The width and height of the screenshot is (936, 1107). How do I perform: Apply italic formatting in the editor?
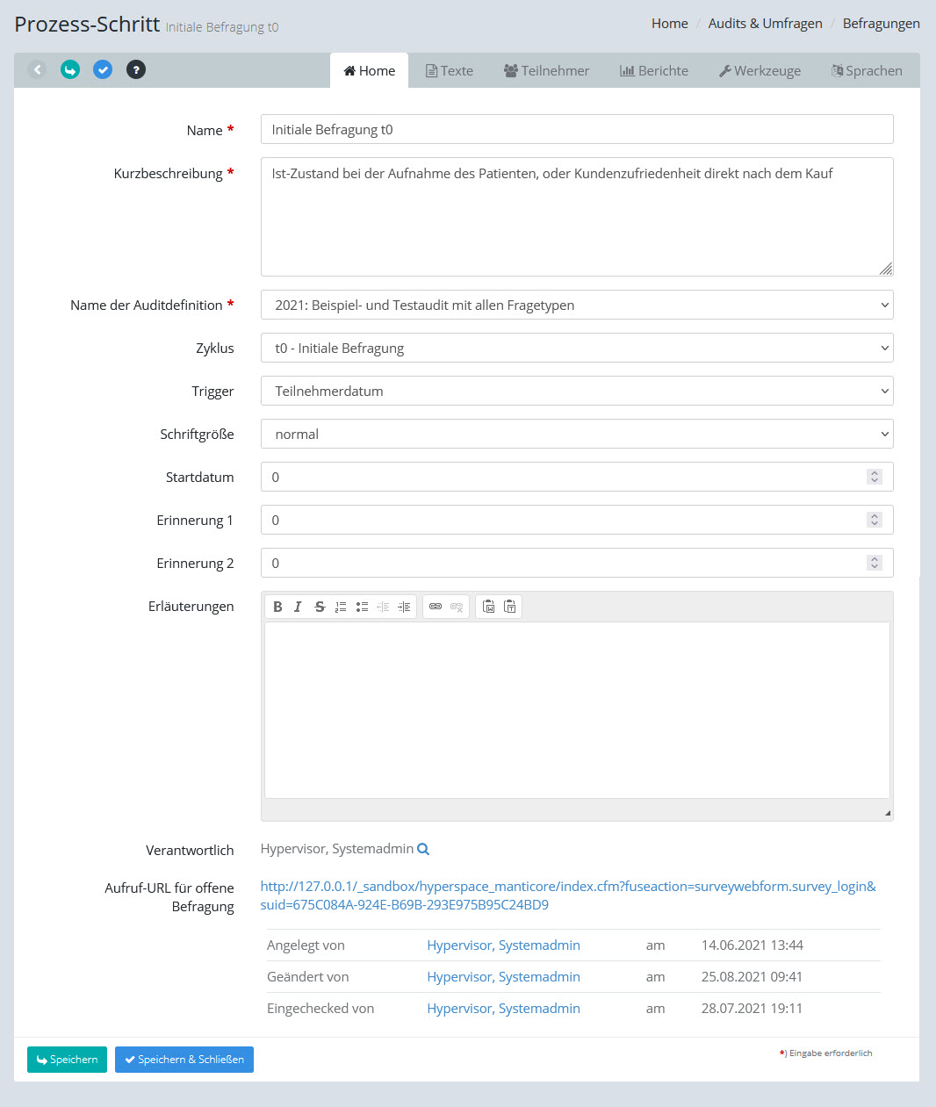pos(299,607)
